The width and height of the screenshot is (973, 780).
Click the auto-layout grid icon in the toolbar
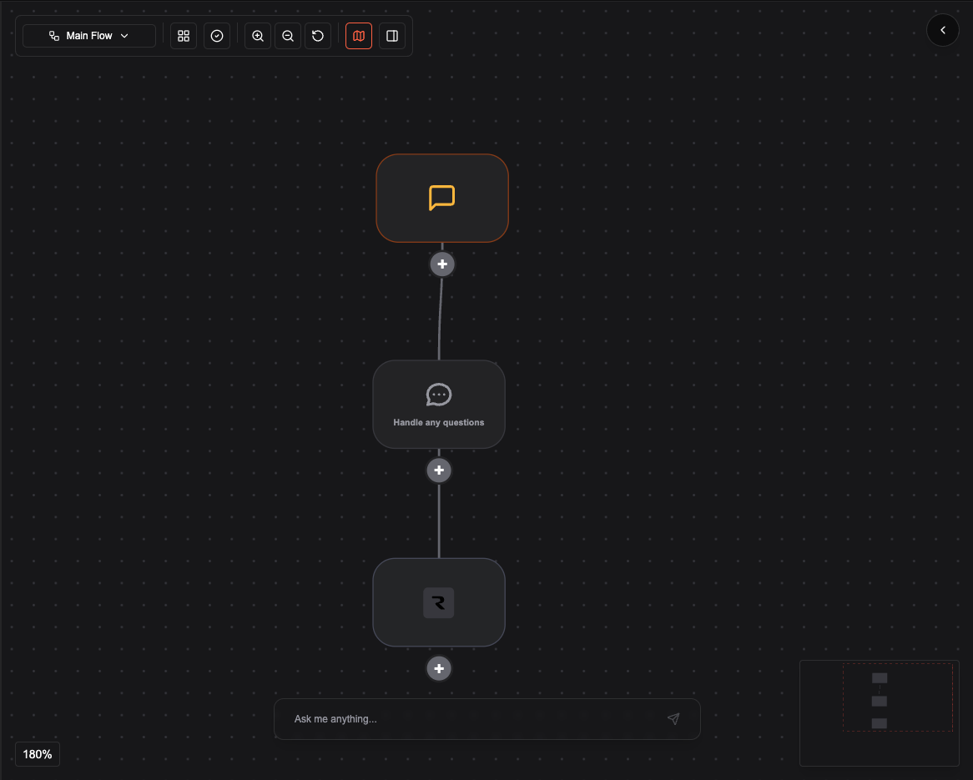(x=183, y=36)
